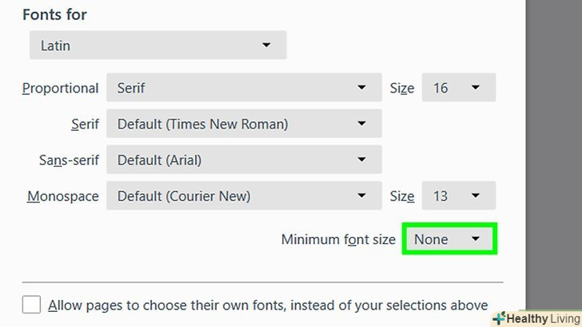Screen dimensions: 582x327
Task: Click the Serif row label
Action: pos(85,124)
